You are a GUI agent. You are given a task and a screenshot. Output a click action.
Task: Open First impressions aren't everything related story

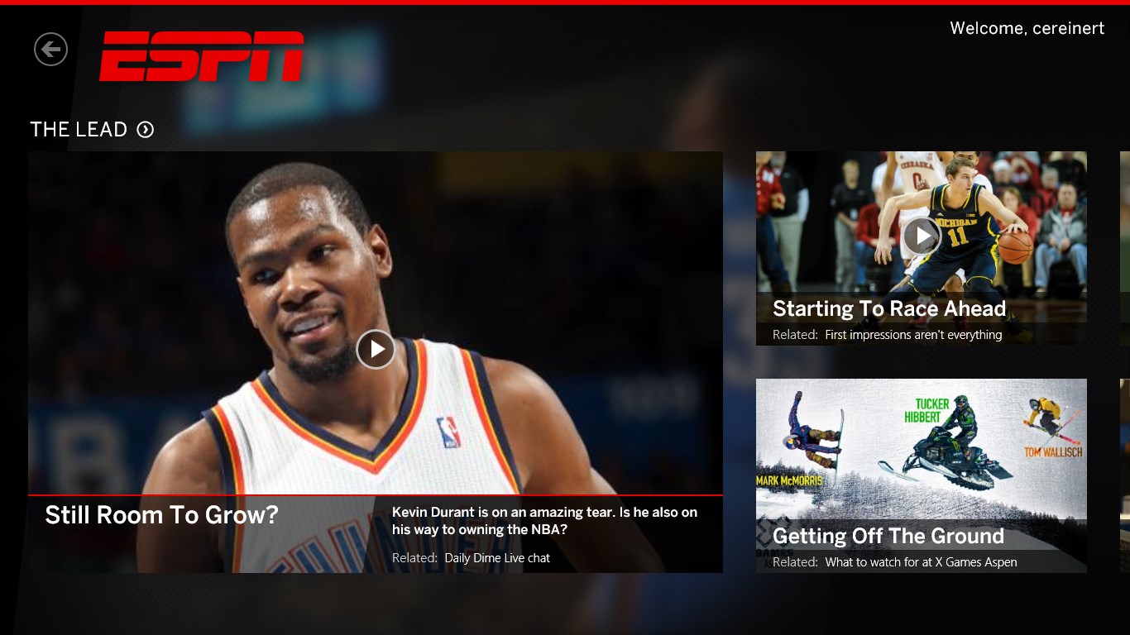[912, 335]
